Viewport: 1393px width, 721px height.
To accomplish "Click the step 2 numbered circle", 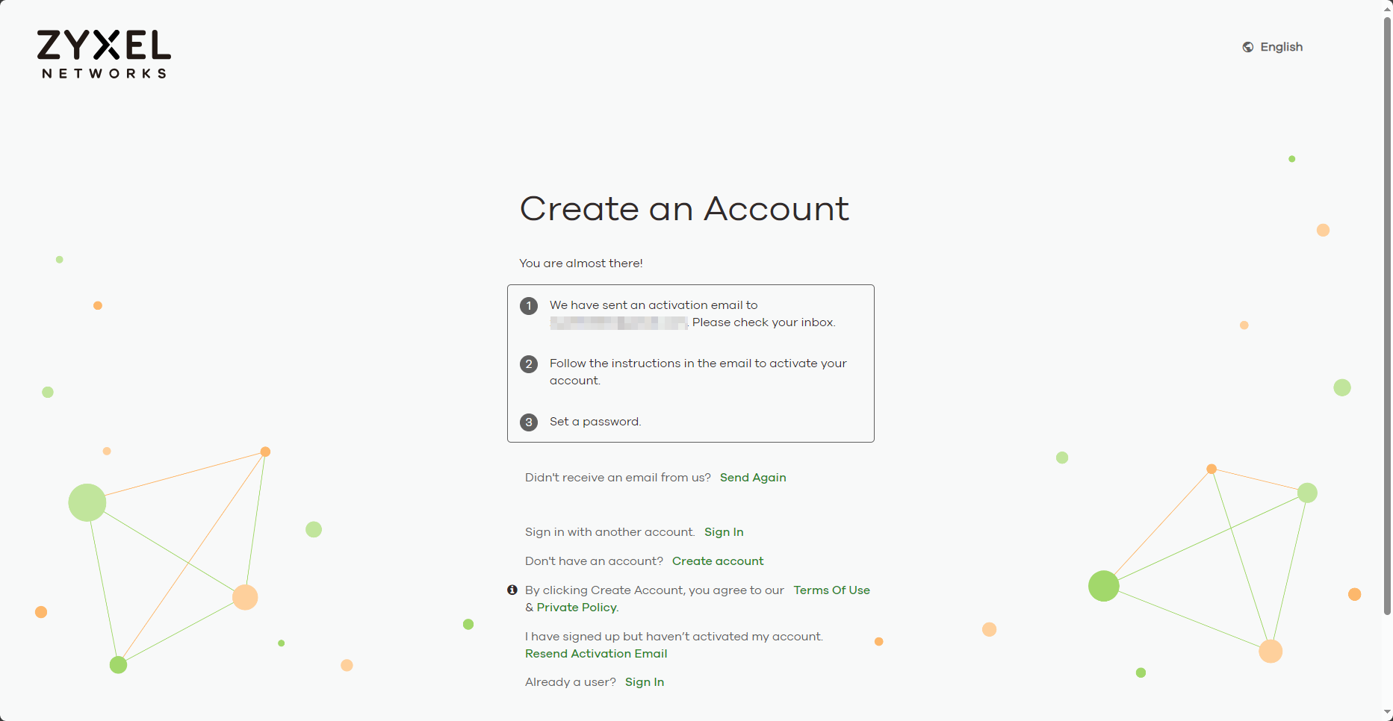I will [528, 364].
